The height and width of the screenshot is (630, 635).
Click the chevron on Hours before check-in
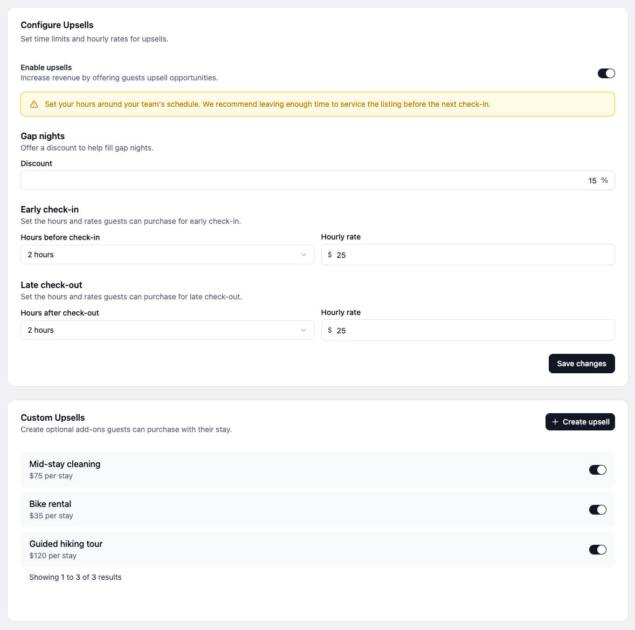point(303,254)
